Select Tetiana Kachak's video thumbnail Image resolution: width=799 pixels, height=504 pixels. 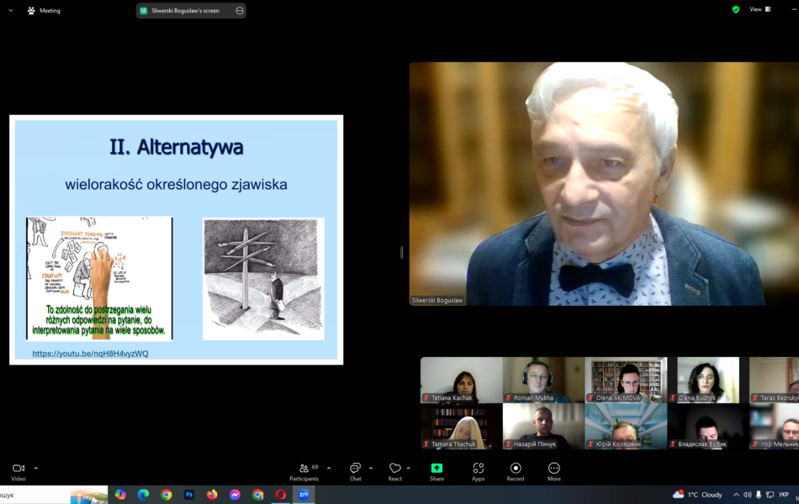tap(462, 380)
